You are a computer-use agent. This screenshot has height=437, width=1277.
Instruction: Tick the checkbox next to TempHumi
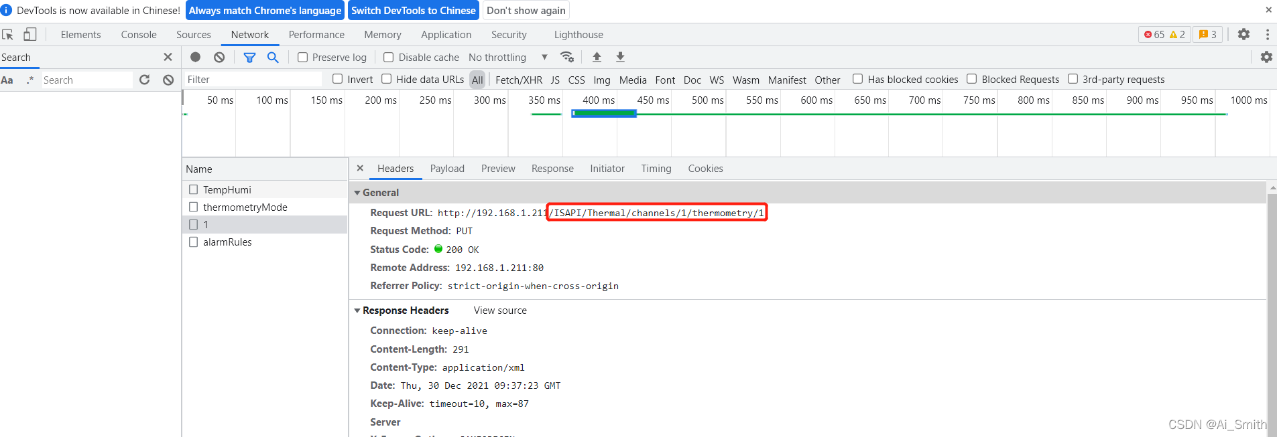pos(194,189)
